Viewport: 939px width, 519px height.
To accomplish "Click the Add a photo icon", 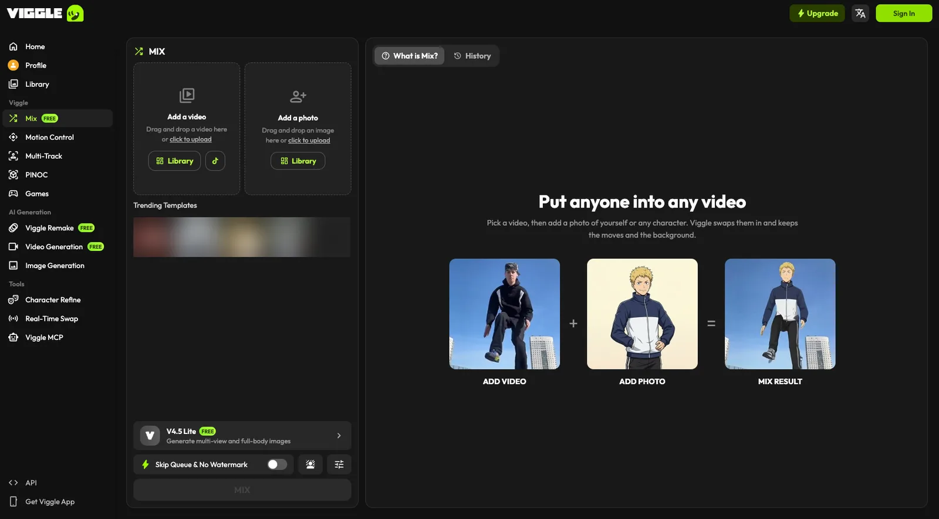I will tap(298, 96).
